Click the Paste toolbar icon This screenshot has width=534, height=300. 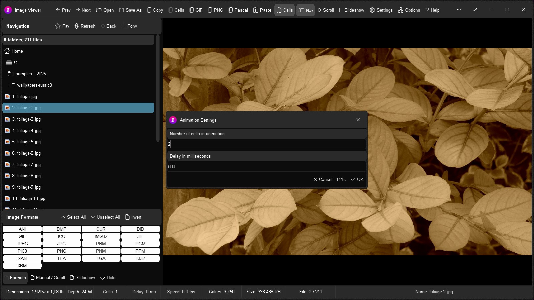pos(262,10)
